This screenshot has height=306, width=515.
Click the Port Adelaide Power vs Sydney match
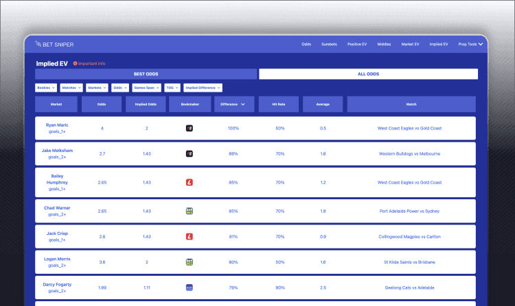coord(409,211)
